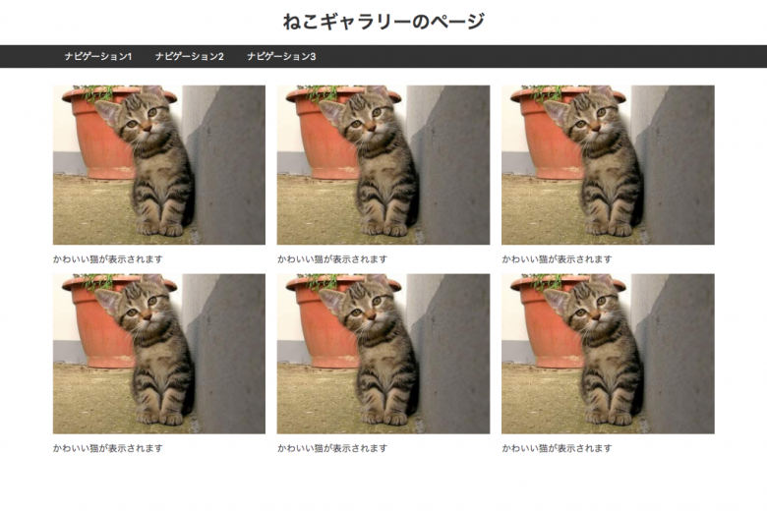Click the ねこギャラリーのページ title heading
The width and height of the screenshot is (767, 511).
(x=383, y=22)
